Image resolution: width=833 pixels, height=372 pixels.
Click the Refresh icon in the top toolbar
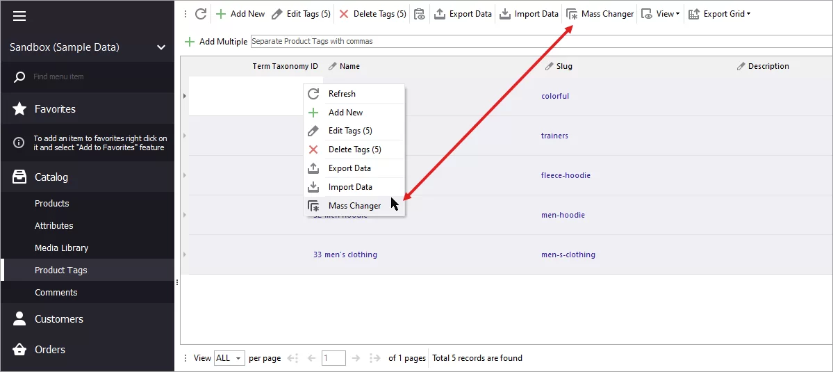(x=201, y=14)
